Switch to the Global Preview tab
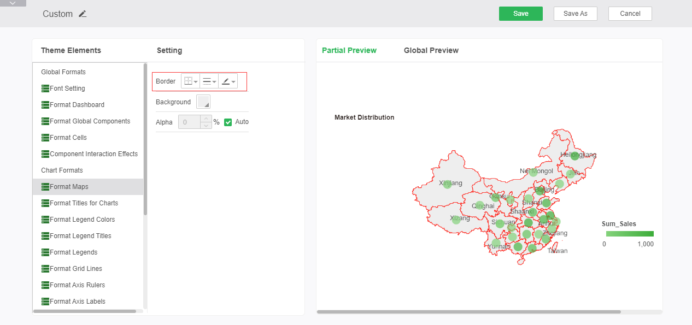Screen dimensions: 692x325 coord(431,50)
